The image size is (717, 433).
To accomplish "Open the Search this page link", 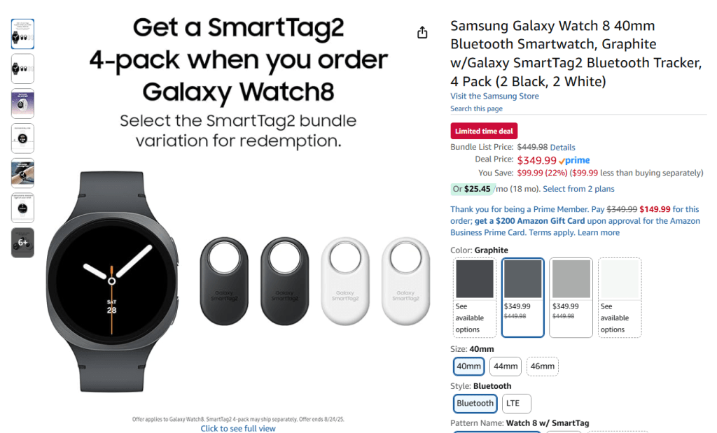I will pos(476,108).
